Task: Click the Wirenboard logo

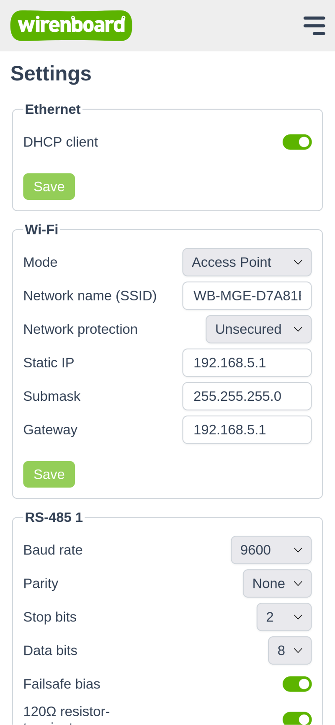Action: coord(71,26)
